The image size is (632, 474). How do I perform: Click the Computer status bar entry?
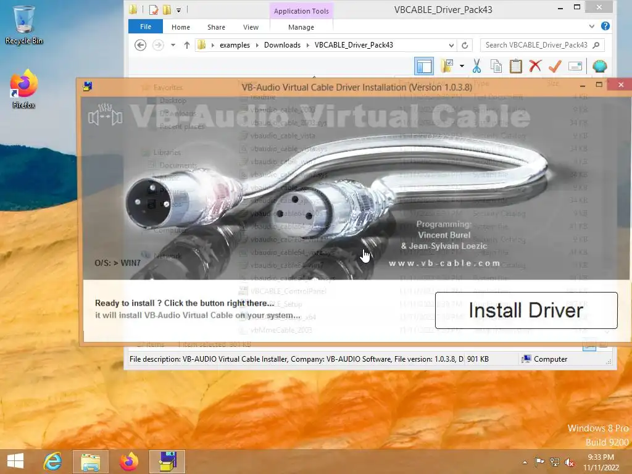coord(544,359)
